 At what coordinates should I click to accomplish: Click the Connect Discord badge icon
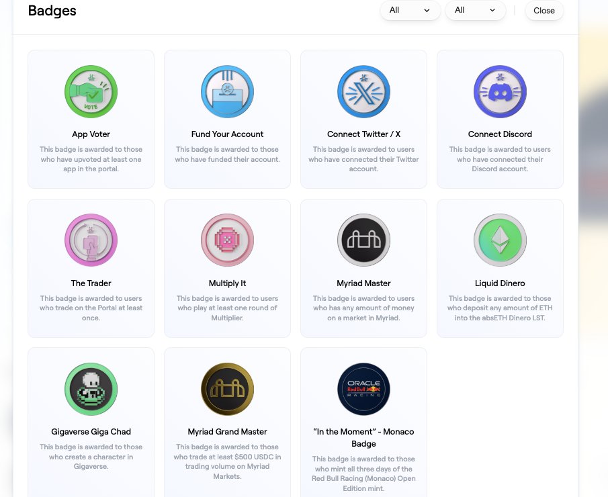(500, 91)
